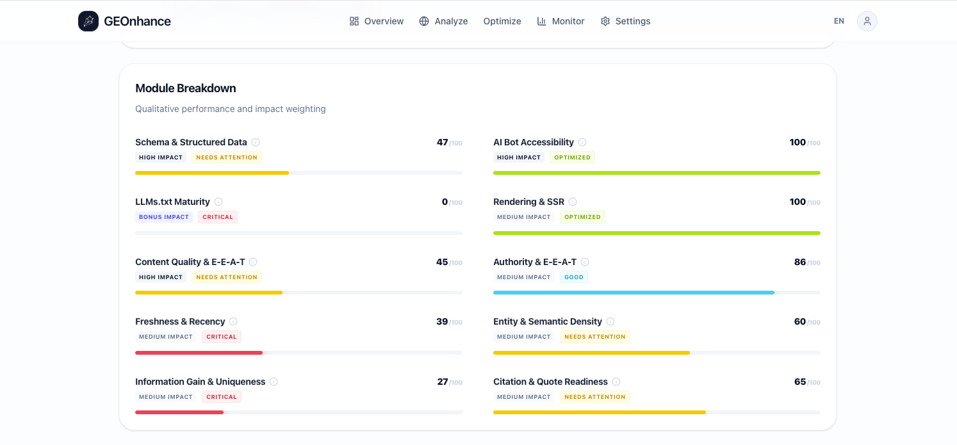The height and width of the screenshot is (445, 957).
Task: Show info for Entity & Semantic Density
Action: click(x=610, y=321)
